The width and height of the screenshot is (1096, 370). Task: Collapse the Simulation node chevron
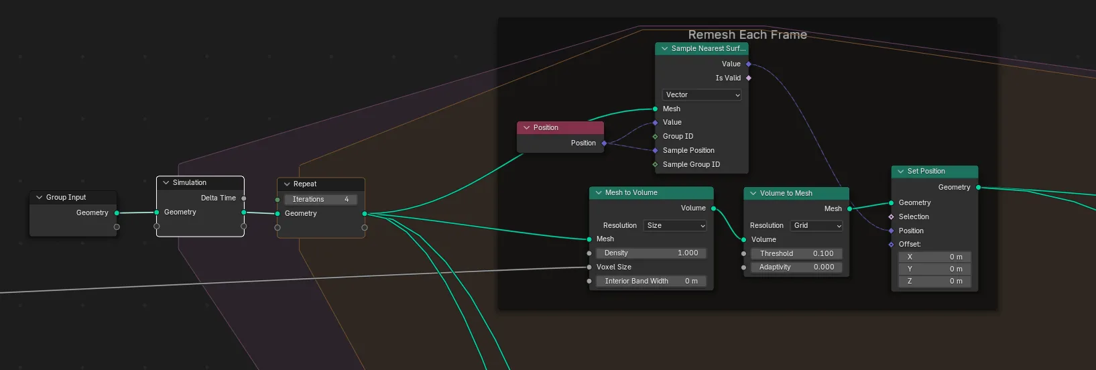pos(166,182)
